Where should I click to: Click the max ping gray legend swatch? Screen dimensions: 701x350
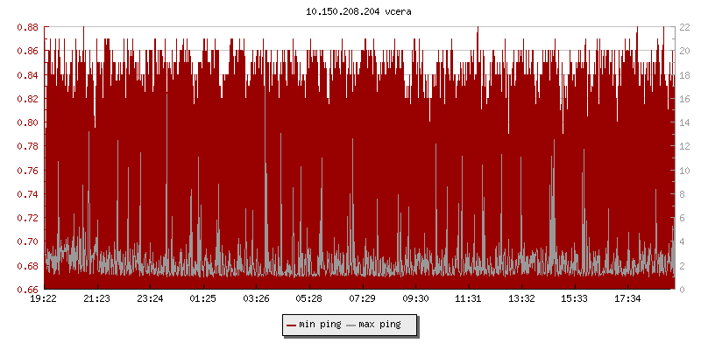click(x=351, y=325)
